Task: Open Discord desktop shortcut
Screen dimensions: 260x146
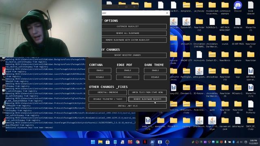Action: 238,7
